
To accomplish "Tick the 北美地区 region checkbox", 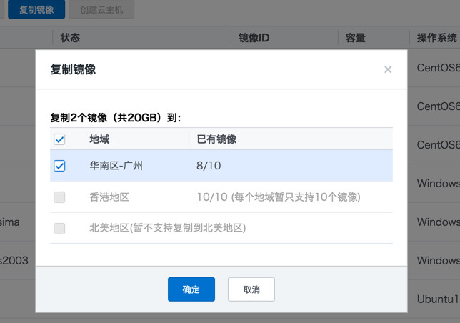I will pos(60,229).
